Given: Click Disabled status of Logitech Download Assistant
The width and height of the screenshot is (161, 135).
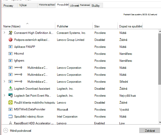Looking at the screenshot, I should pyautogui.click(x=99, y=89).
